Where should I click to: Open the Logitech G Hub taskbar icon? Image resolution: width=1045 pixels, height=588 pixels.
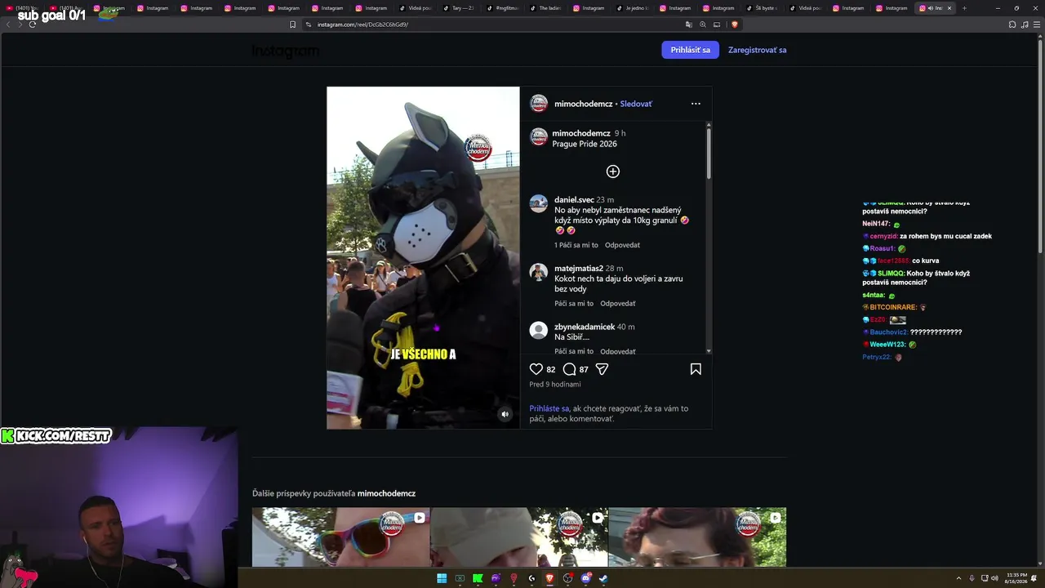[531, 578]
